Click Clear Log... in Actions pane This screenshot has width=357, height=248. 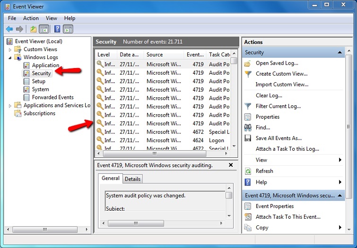pos(269,95)
